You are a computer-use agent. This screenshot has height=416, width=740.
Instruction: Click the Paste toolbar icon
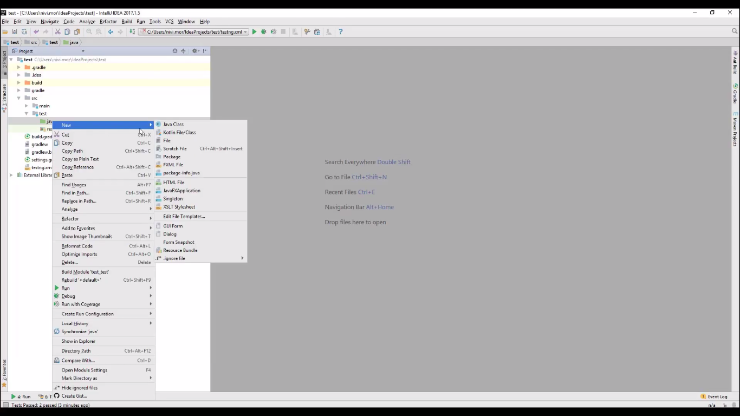pyautogui.click(x=77, y=32)
